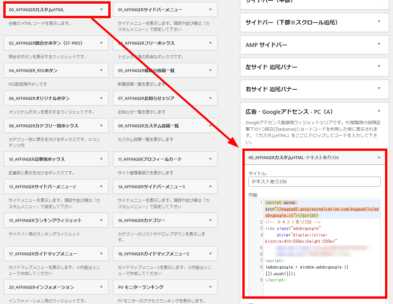The image size is (393, 304).
Task: Expand the 09_AFFINGERカスタム投稿一覧 widget arrow
Action: [x=210, y=125]
